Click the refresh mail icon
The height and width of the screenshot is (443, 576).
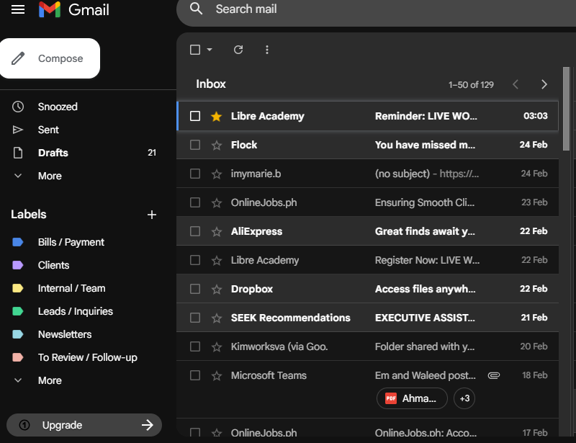[238, 50]
